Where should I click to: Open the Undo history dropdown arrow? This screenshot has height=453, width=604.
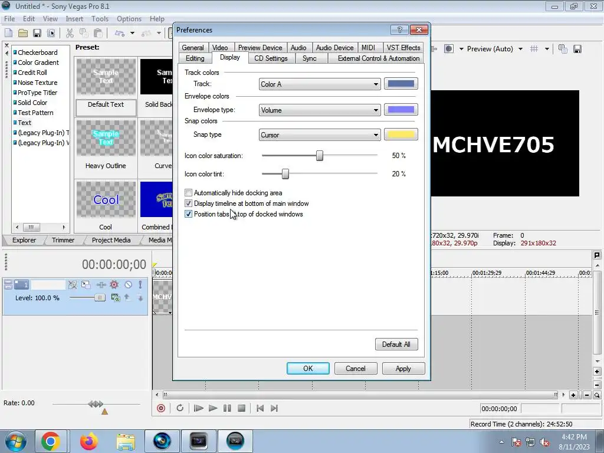132,33
